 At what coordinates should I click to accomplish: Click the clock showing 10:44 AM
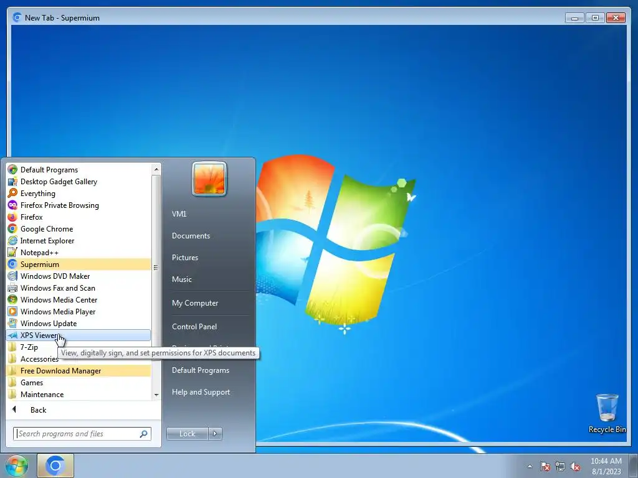tap(606, 466)
